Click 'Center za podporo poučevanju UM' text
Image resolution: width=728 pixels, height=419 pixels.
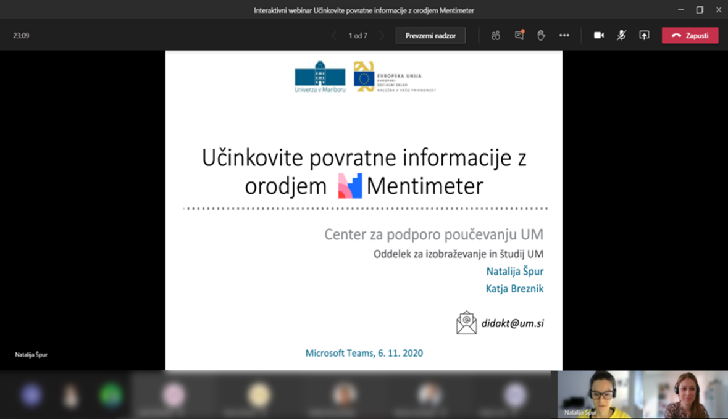433,234
